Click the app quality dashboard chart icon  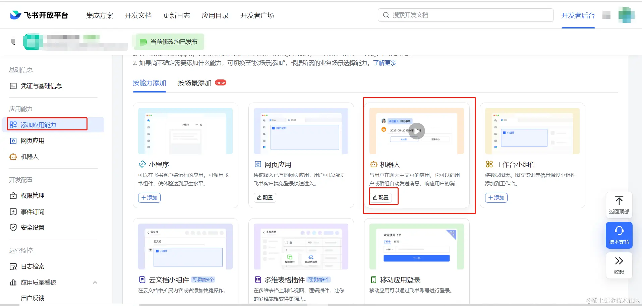click(x=13, y=283)
